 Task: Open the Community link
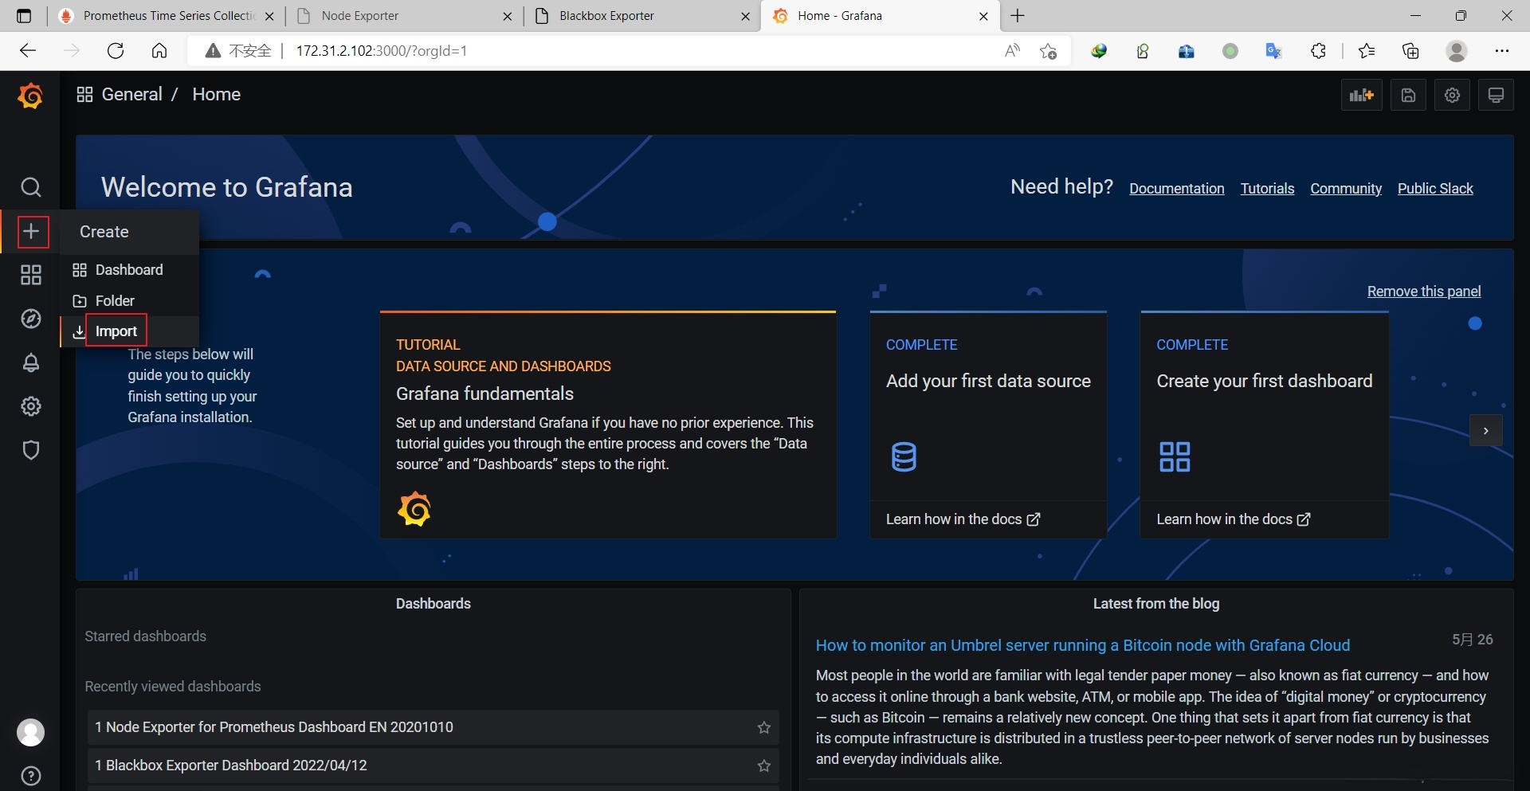1346,189
